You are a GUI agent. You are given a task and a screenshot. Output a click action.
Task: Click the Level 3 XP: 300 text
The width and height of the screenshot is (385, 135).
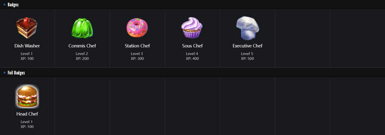(137, 56)
